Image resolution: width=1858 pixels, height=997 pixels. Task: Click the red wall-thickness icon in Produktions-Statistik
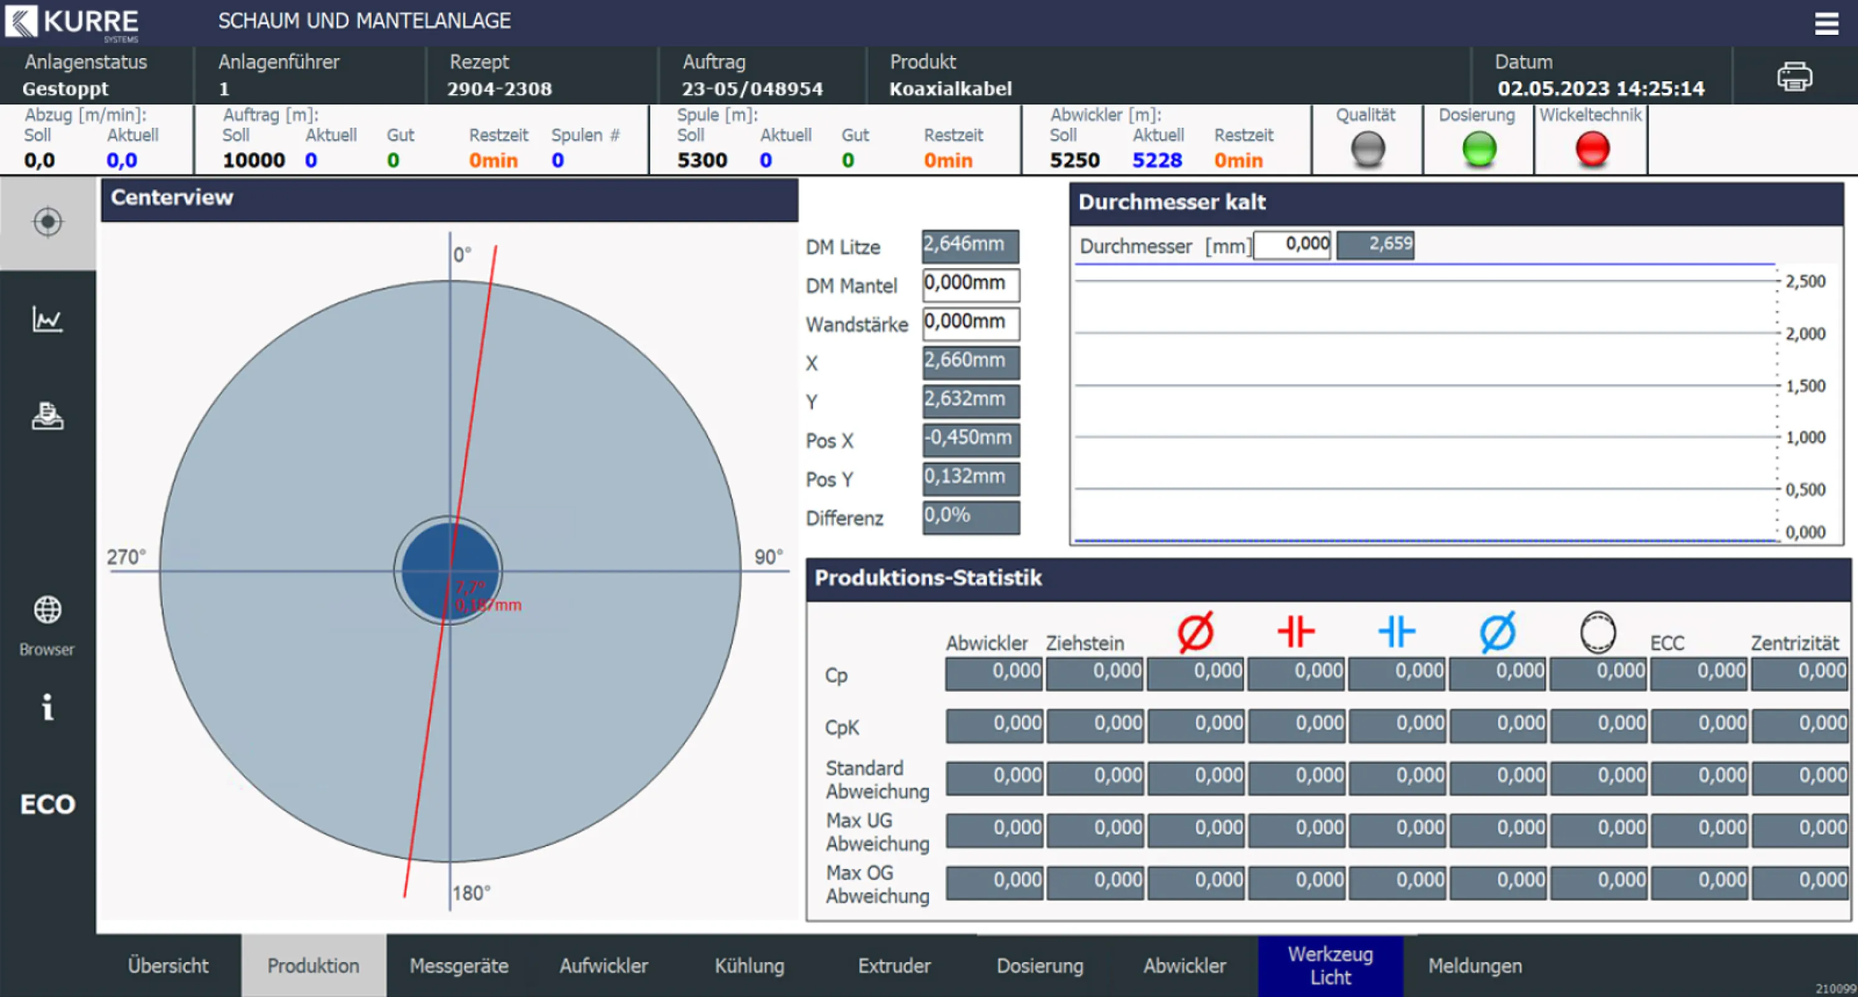click(x=1296, y=630)
